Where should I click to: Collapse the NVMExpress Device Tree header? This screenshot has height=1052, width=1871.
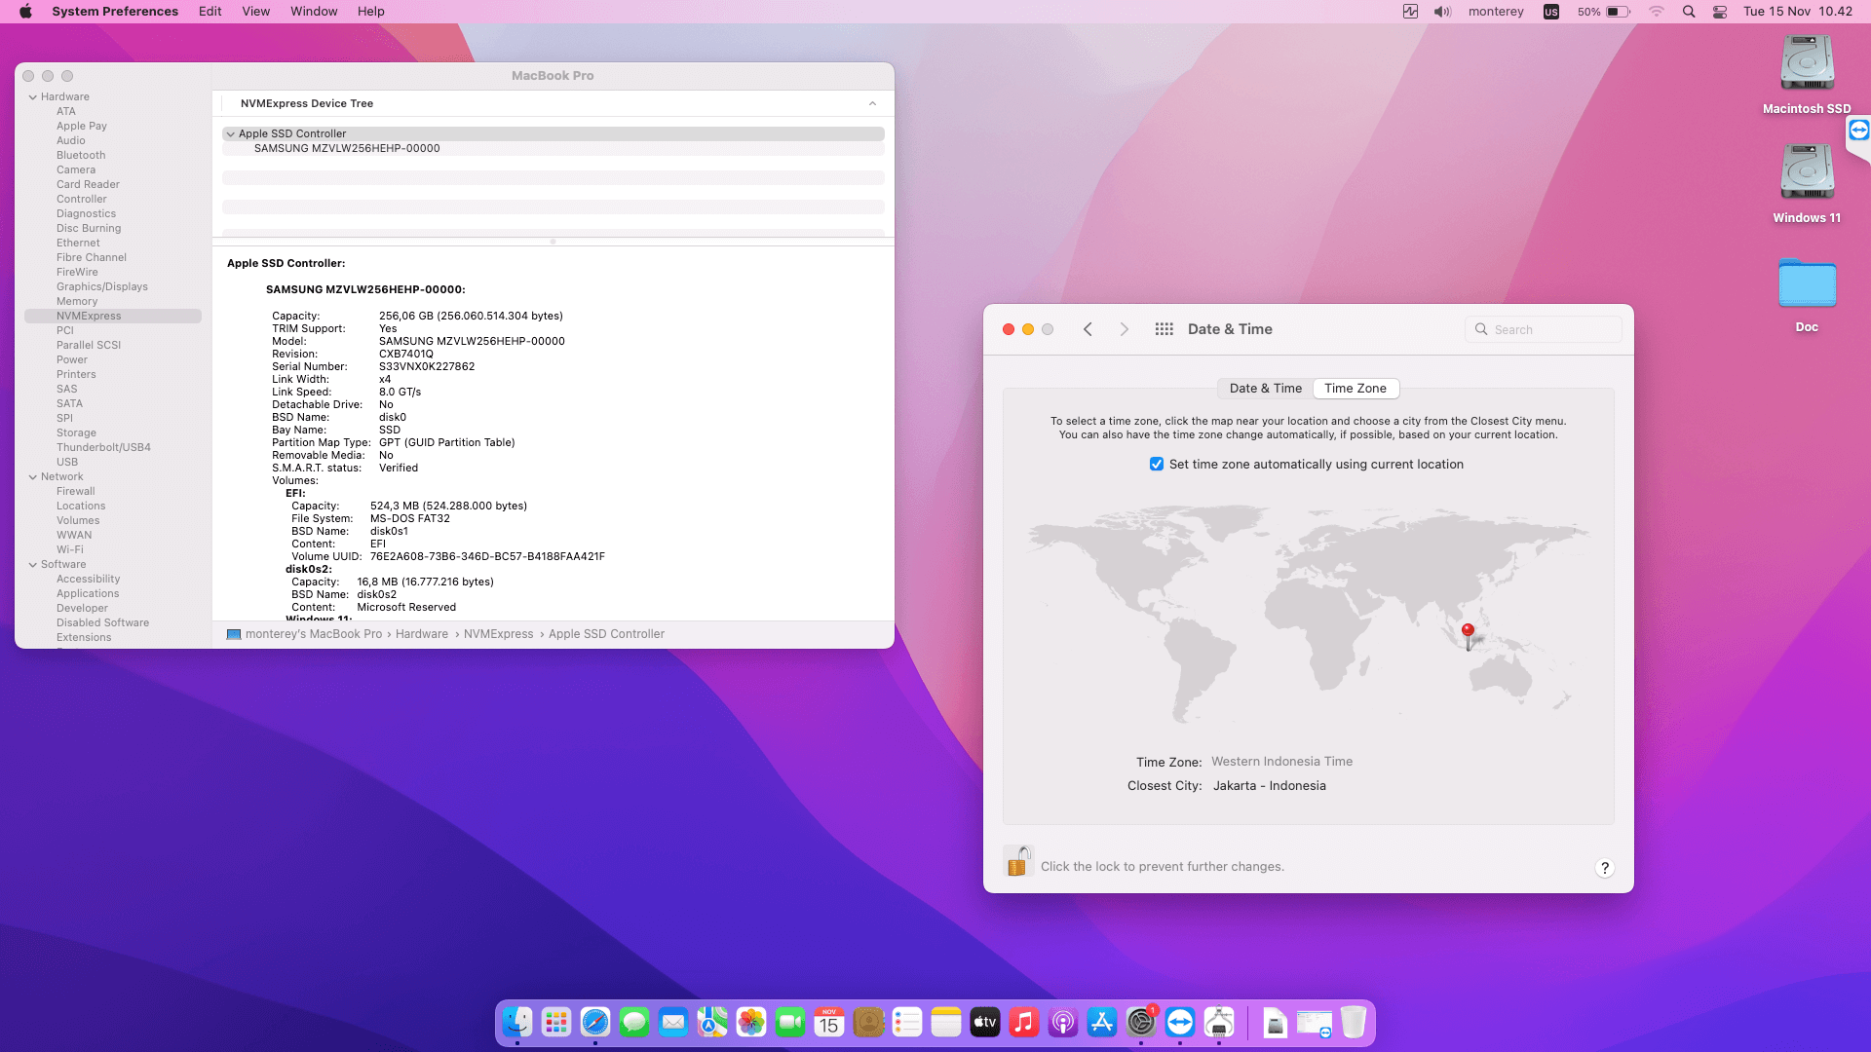click(872, 103)
